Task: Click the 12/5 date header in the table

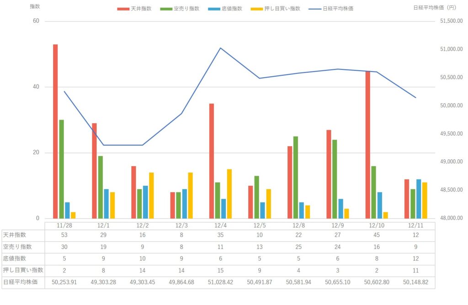Action: pos(260,225)
